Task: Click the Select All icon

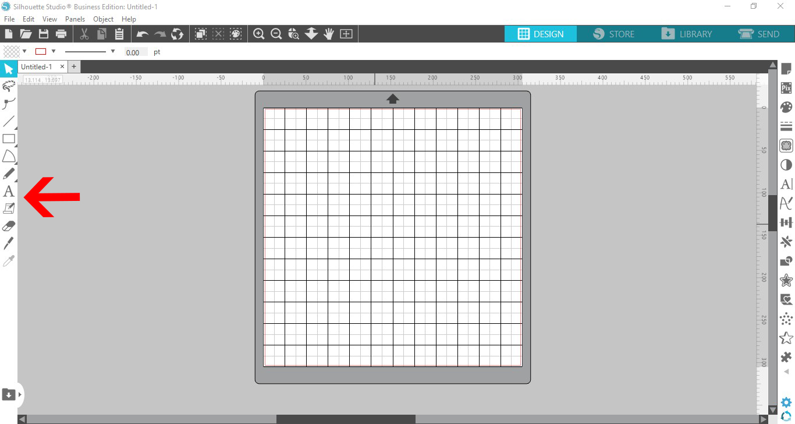Action: tap(201, 34)
